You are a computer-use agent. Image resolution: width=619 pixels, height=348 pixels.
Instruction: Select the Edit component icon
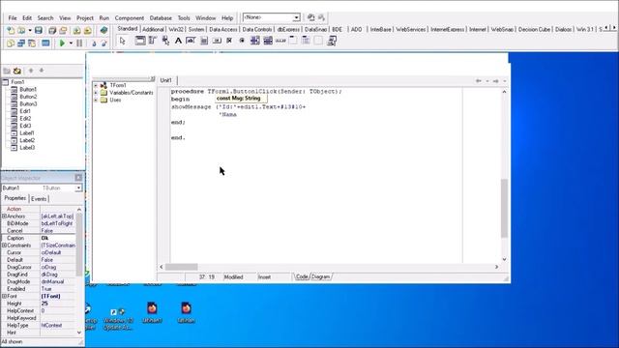tap(191, 41)
